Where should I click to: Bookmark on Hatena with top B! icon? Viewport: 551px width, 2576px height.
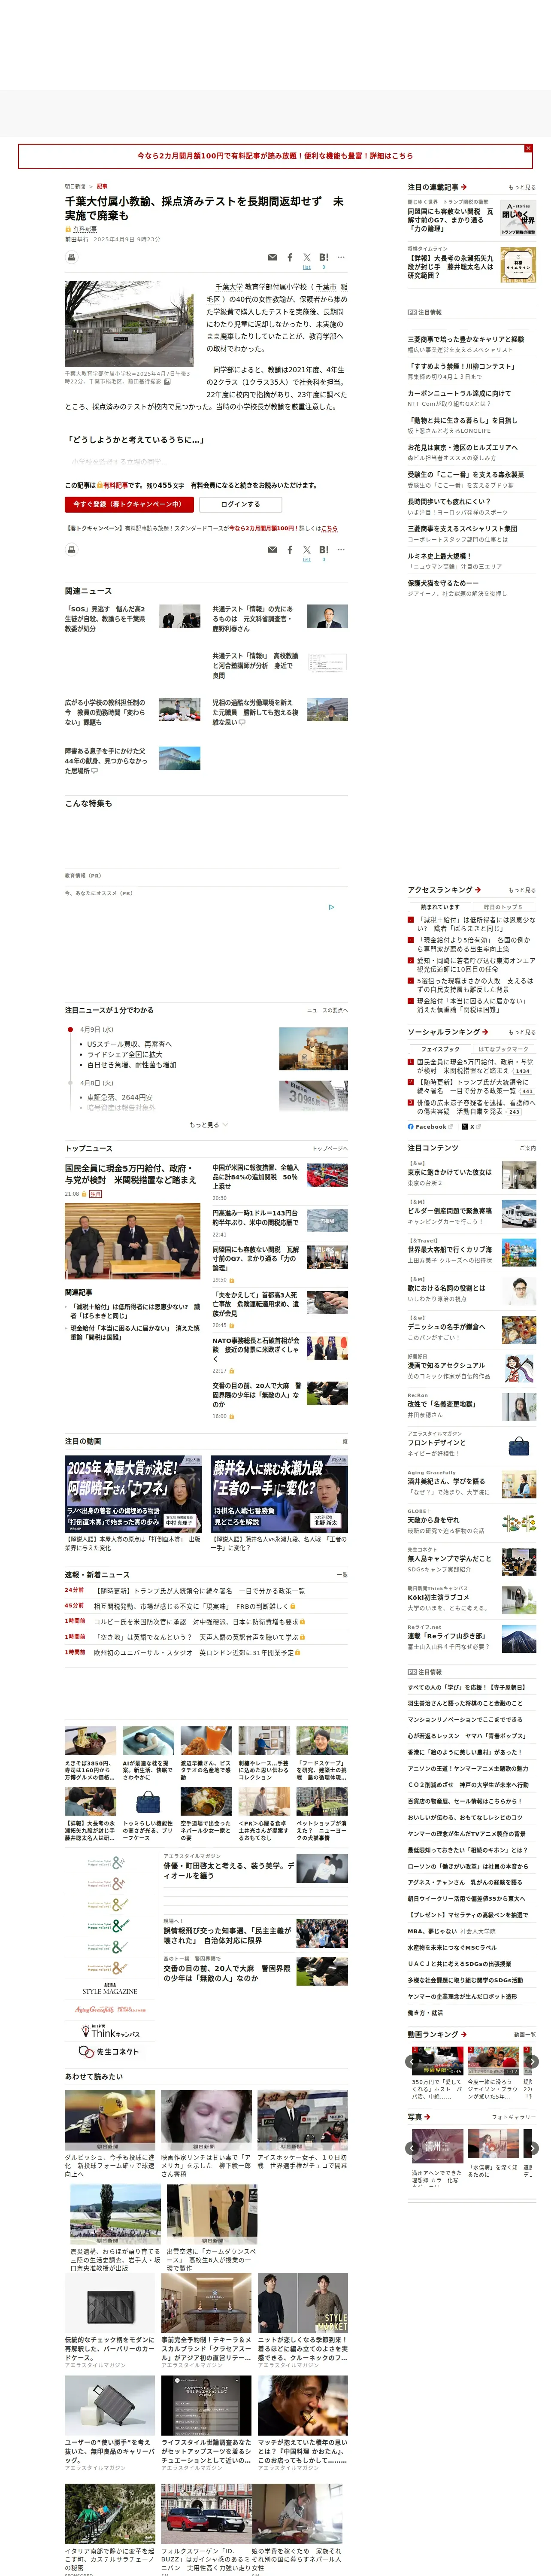(x=324, y=258)
